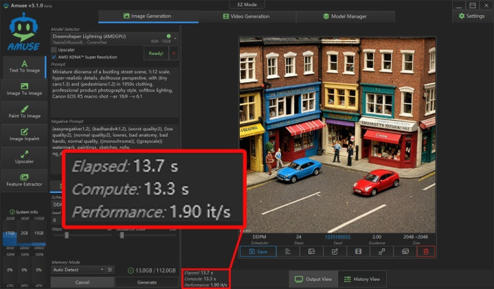Image resolution: width=494 pixels, height=289 pixels.
Task: Click the memory mode options icon
Action: (110, 270)
